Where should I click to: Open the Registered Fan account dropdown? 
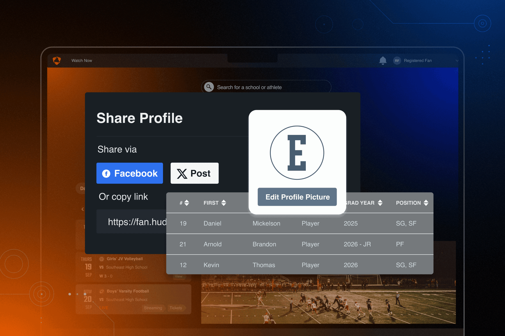(x=457, y=60)
